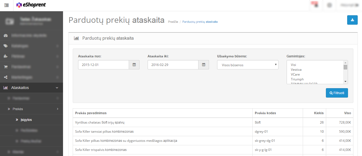Click the Vyriškas chalatas Soft trijų spalvų row
Image resolution: width=362 pixels, height=156 pixels.
213,122
